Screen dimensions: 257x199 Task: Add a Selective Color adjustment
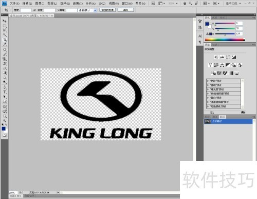point(237,73)
